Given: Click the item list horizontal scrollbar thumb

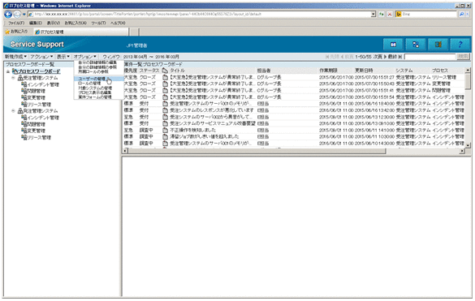Looking at the screenshot, I should (x=257, y=151).
